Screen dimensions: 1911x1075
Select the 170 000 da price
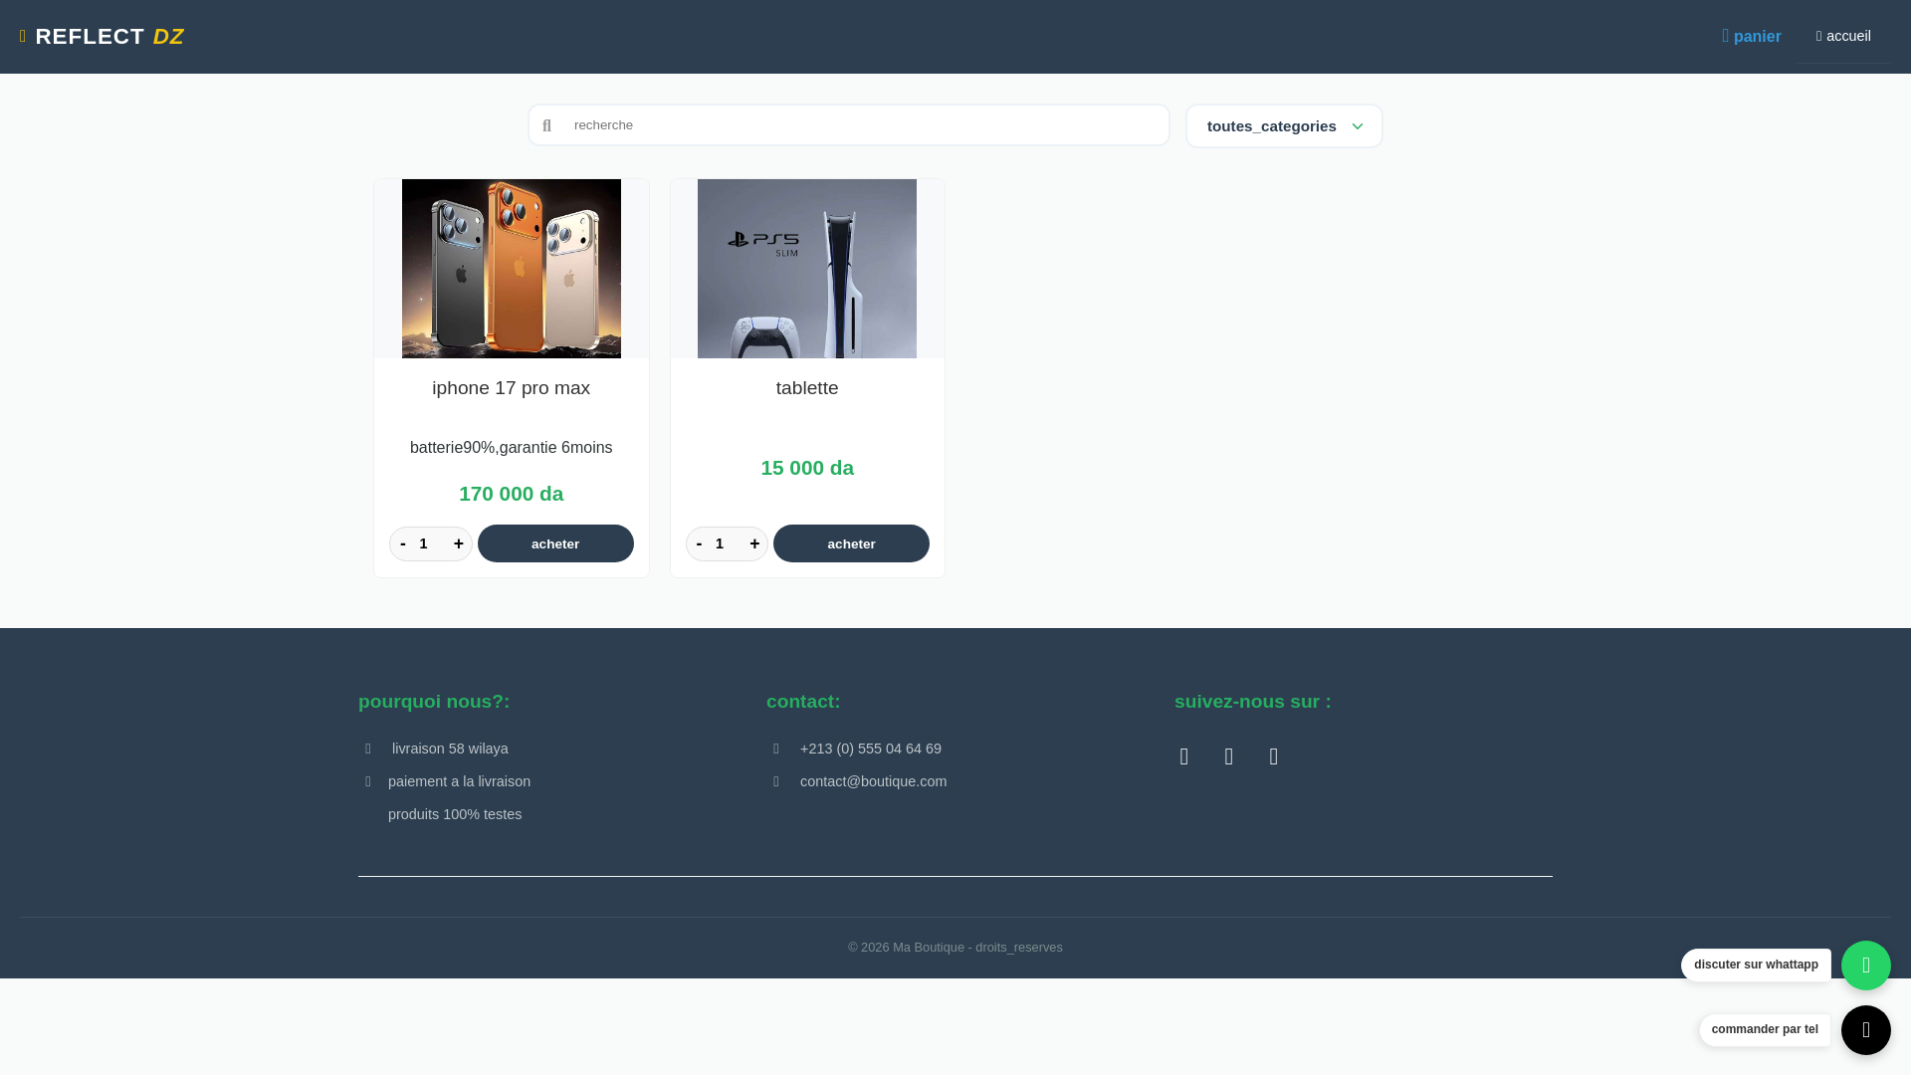512,494
